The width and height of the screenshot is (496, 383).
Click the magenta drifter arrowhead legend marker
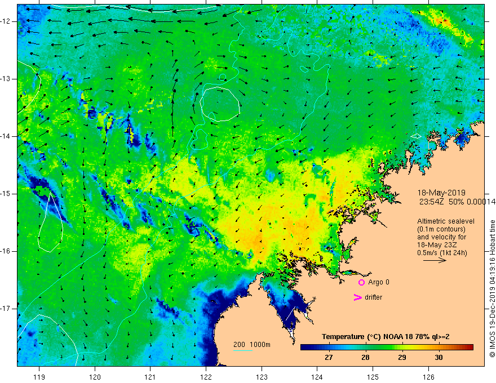(357, 297)
